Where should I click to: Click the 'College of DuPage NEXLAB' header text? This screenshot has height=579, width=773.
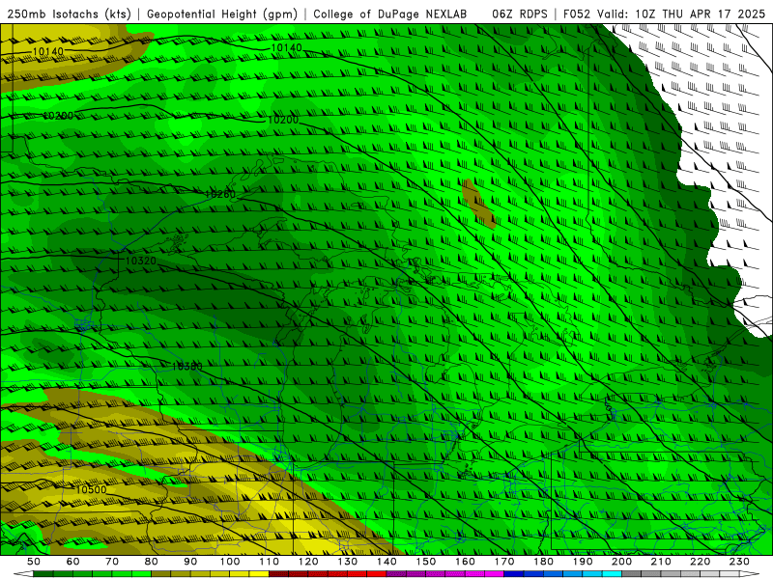pos(390,14)
